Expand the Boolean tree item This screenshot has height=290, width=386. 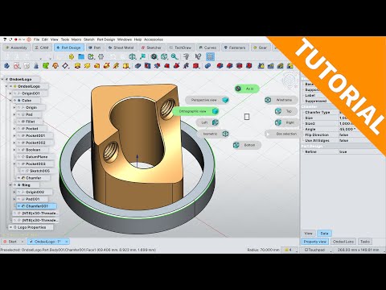14,150
